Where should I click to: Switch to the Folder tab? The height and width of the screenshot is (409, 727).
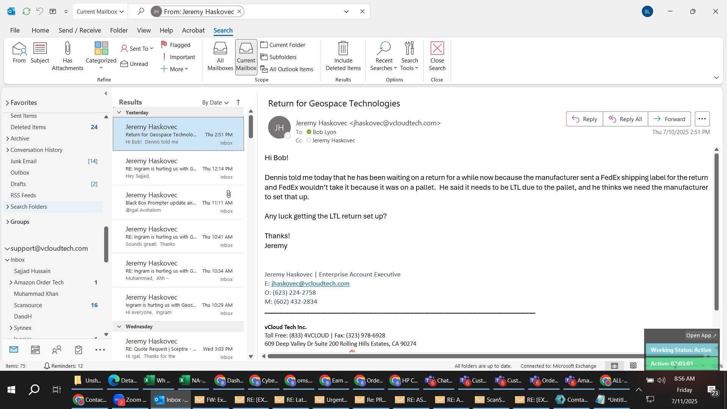(119, 30)
